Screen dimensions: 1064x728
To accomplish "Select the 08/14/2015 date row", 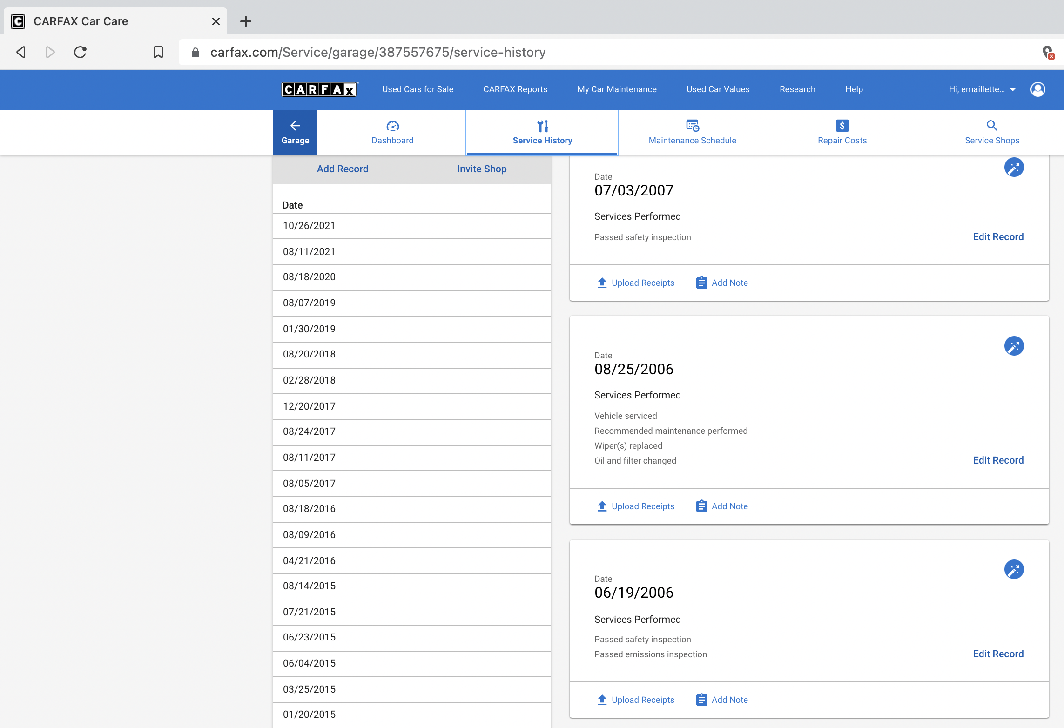I will (412, 586).
